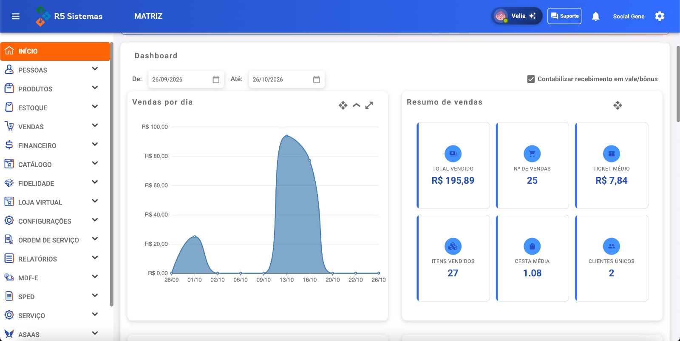Click the Total Vendido card icon
The height and width of the screenshot is (341, 680).
[453, 153]
